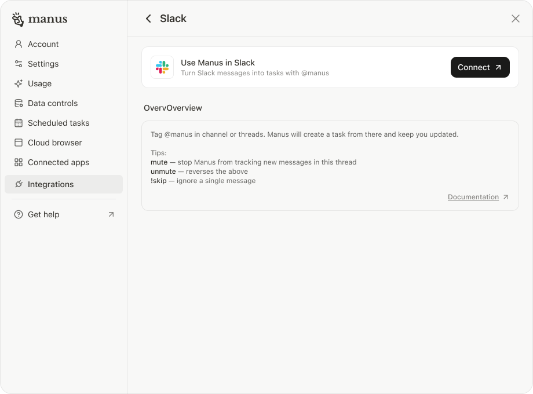Click the manus wordmark text

(48, 19)
